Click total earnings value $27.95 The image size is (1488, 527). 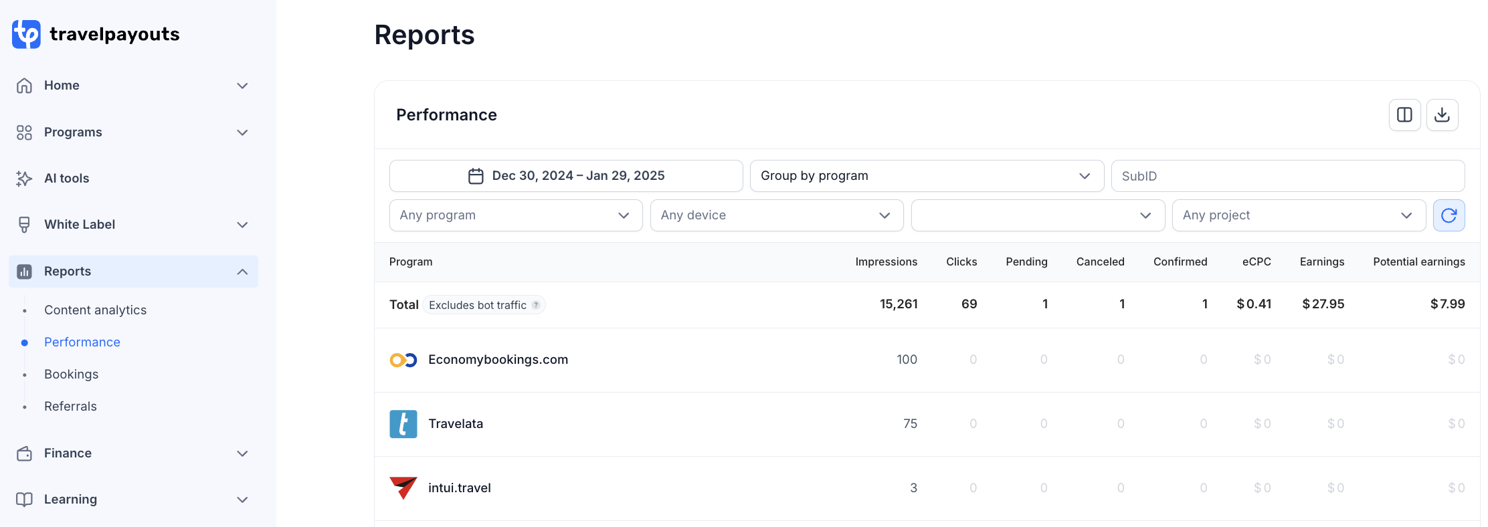(1323, 304)
